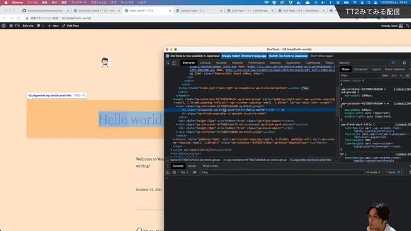Open the issues counter badge beside settings
This screenshot has height=231, width=411.
(x=394, y=63)
